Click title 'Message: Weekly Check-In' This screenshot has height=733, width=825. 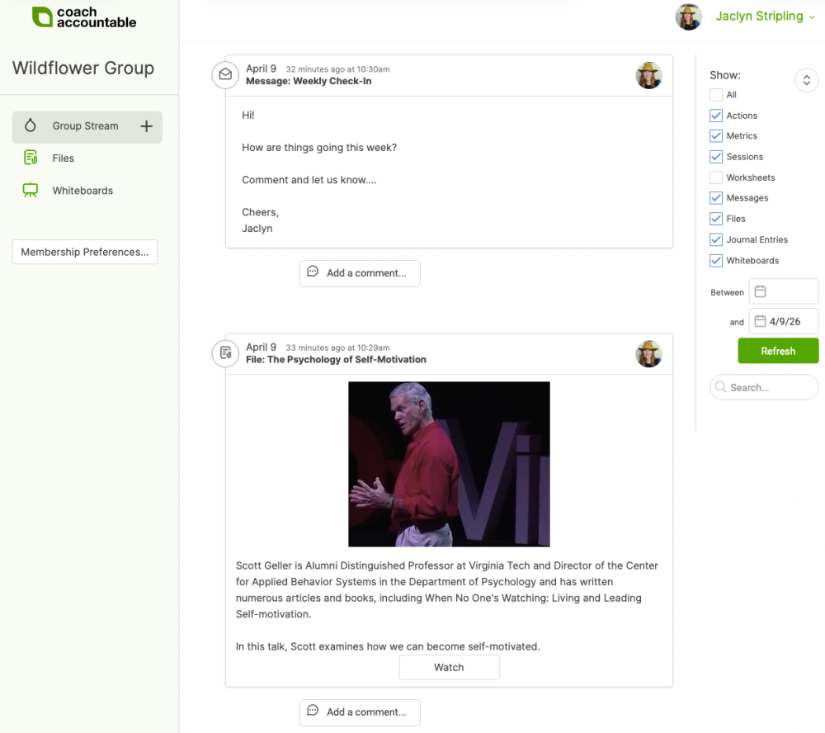[x=309, y=81]
